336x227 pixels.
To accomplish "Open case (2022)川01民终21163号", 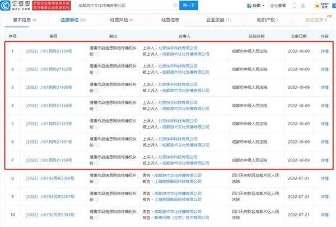I will tap(49, 124).
